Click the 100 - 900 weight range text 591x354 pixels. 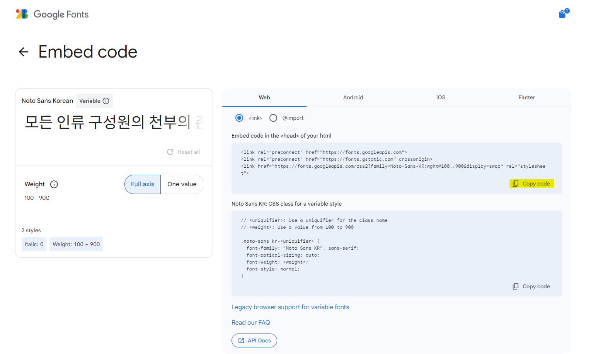37,198
